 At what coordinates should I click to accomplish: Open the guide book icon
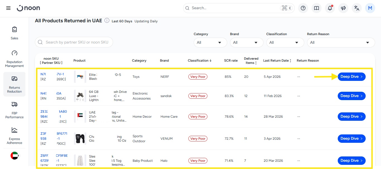pos(317,8)
